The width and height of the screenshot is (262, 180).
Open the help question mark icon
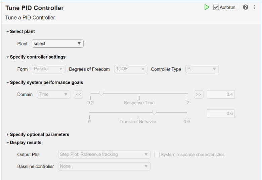point(246,7)
